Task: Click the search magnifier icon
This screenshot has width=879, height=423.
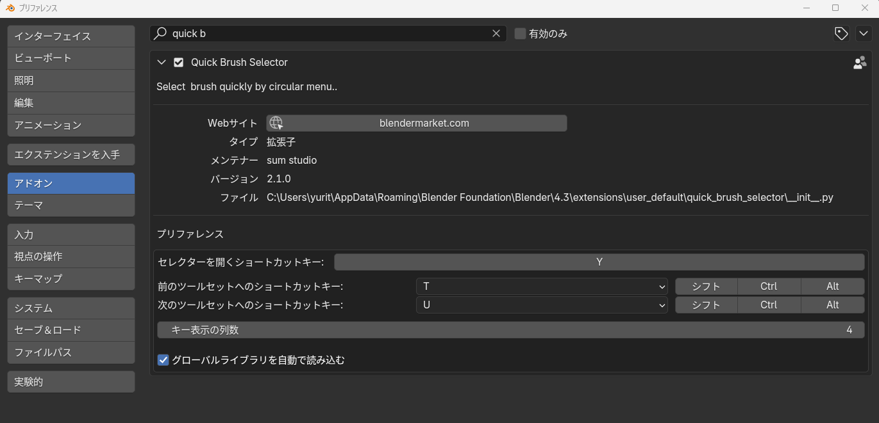Action: 160,33
